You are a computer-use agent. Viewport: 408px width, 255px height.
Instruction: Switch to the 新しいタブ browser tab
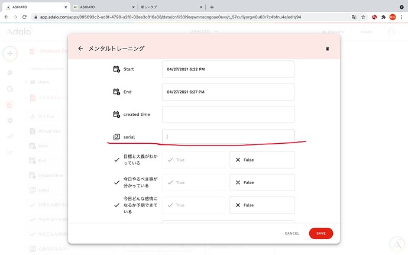tap(171, 7)
